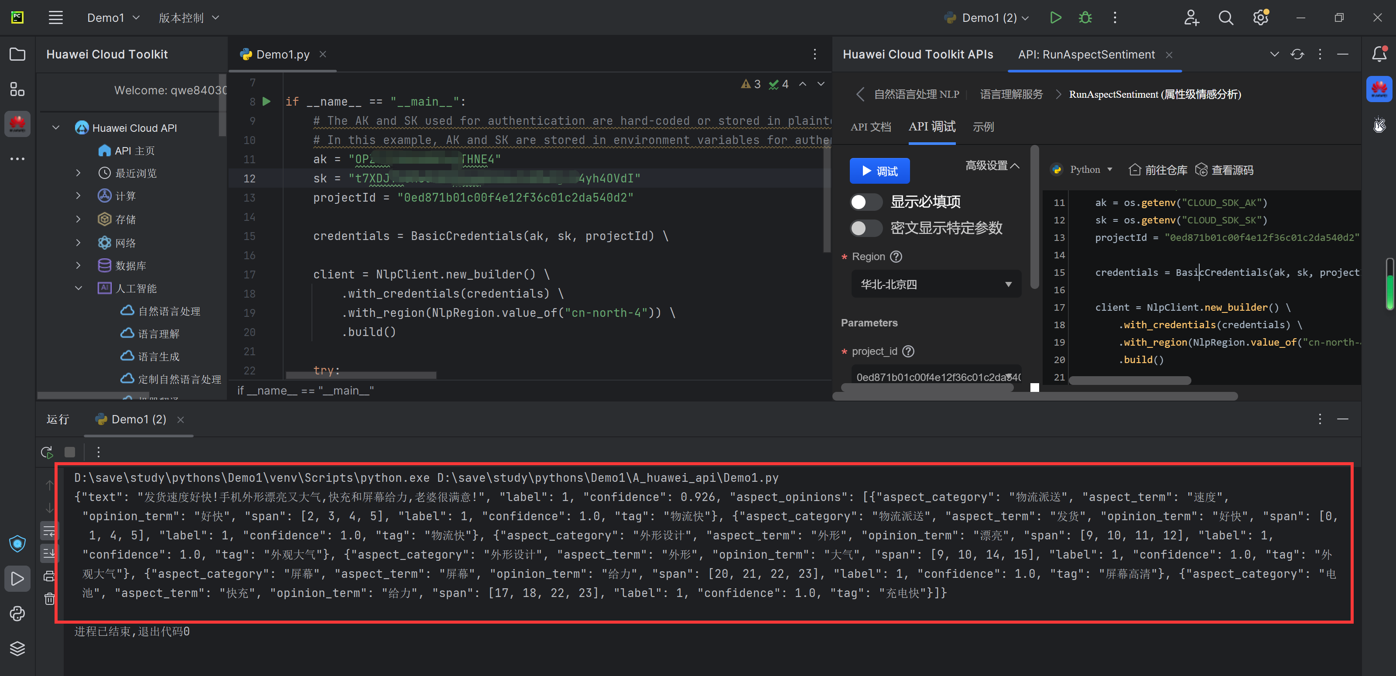Screen dimensions: 1396x676
Task: Open the Region 华北-北京四 dropdown
Action: (936, 284)
